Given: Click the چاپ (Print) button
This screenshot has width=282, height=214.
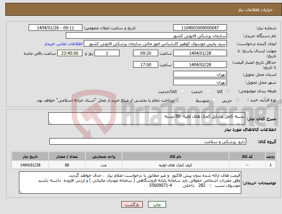Looking at the screenshot, I should coord(157,204).
